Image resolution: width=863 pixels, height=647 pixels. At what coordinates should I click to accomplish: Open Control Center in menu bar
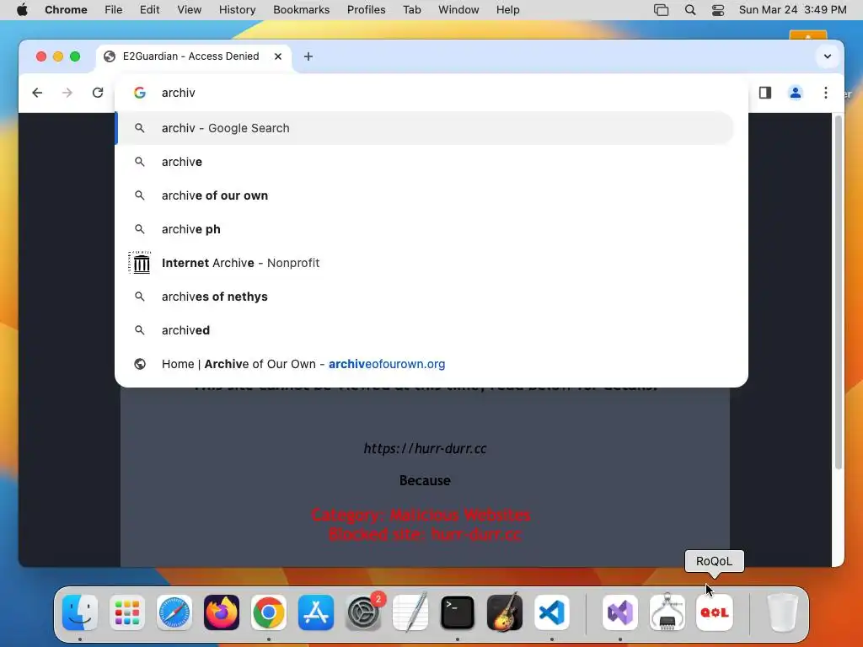point(718,10)
